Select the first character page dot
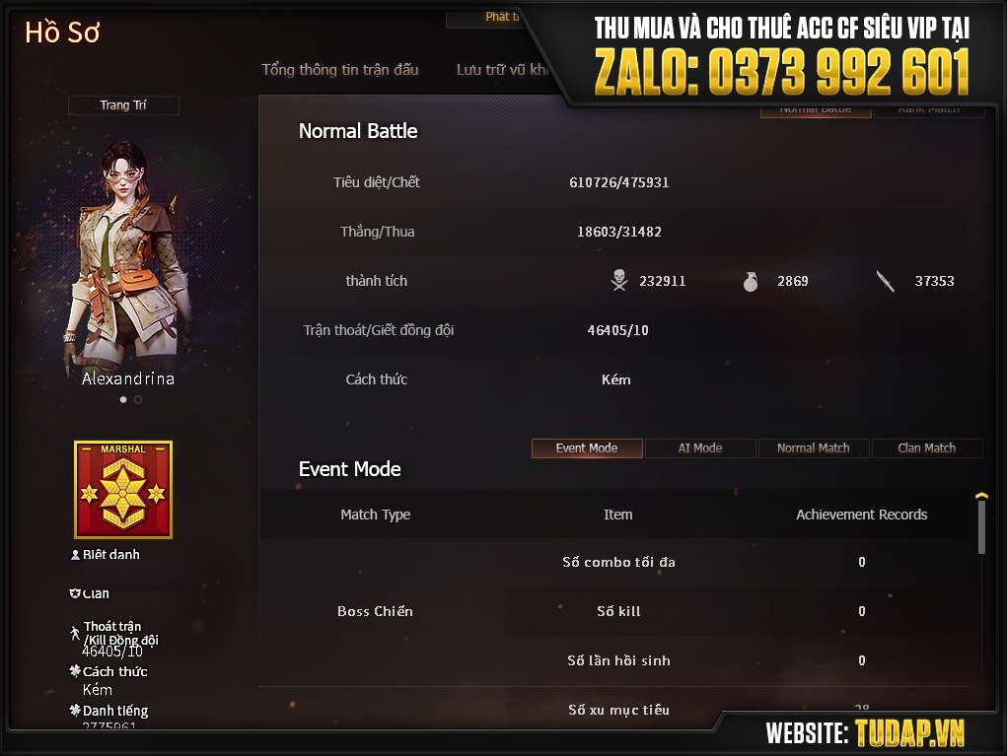 (123, 400)
